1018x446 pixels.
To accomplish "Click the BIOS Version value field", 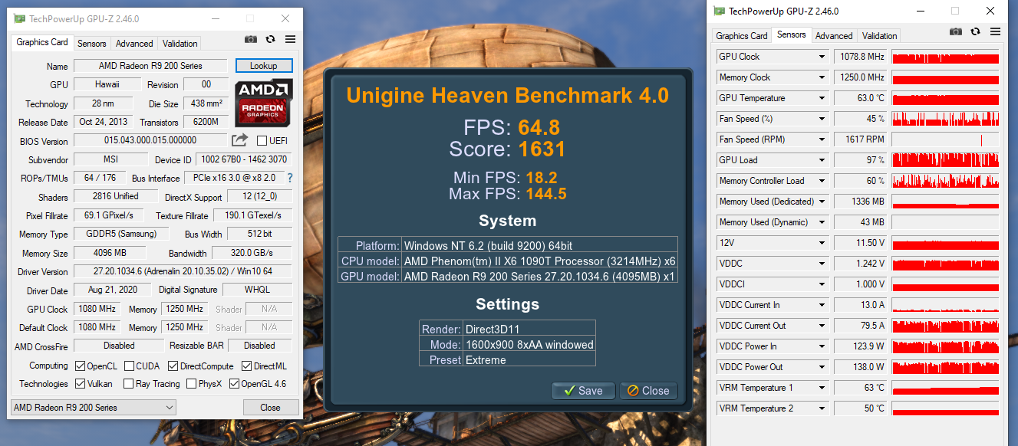I will tap(150, 140).
